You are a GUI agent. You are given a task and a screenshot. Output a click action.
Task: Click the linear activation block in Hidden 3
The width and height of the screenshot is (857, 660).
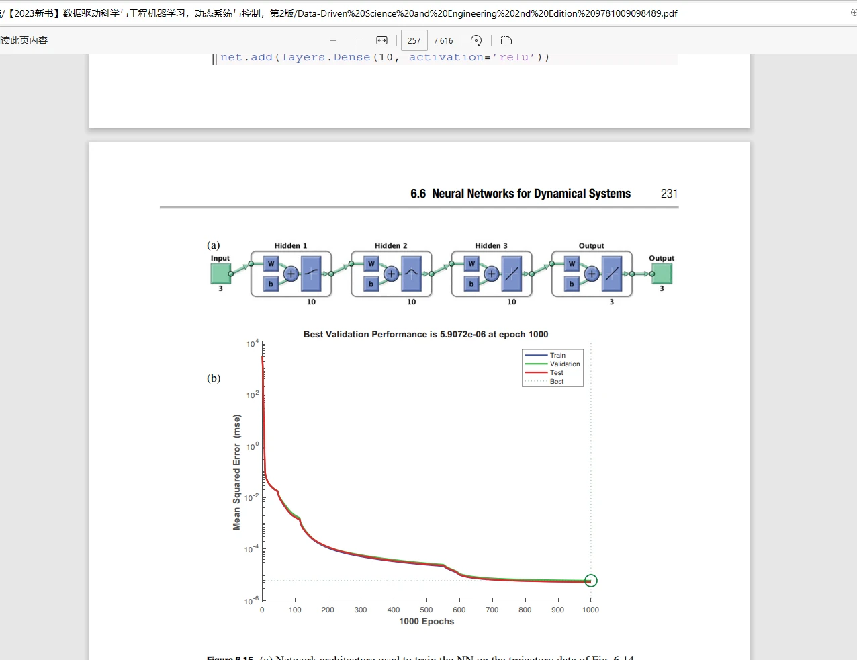pos(512,274)
